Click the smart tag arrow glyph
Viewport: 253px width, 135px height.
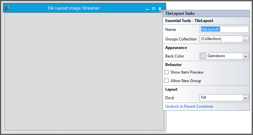pos(161,11)
